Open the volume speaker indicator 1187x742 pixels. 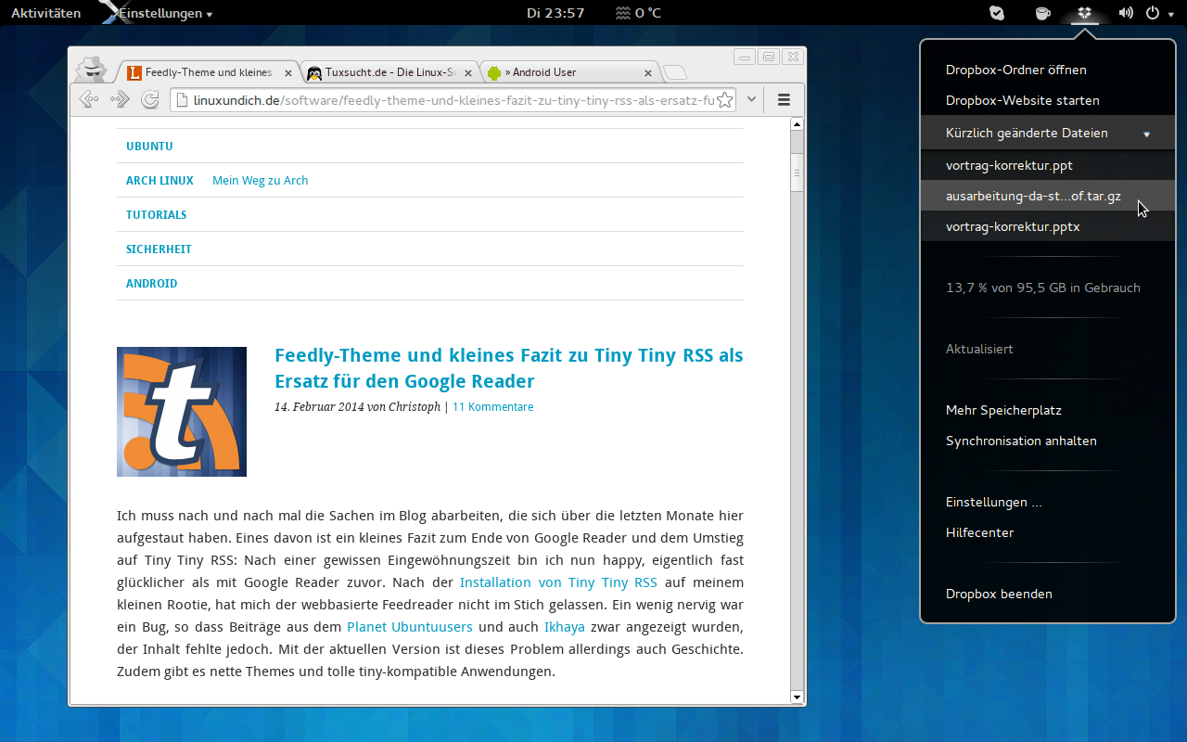click(x=1126, y=13)
